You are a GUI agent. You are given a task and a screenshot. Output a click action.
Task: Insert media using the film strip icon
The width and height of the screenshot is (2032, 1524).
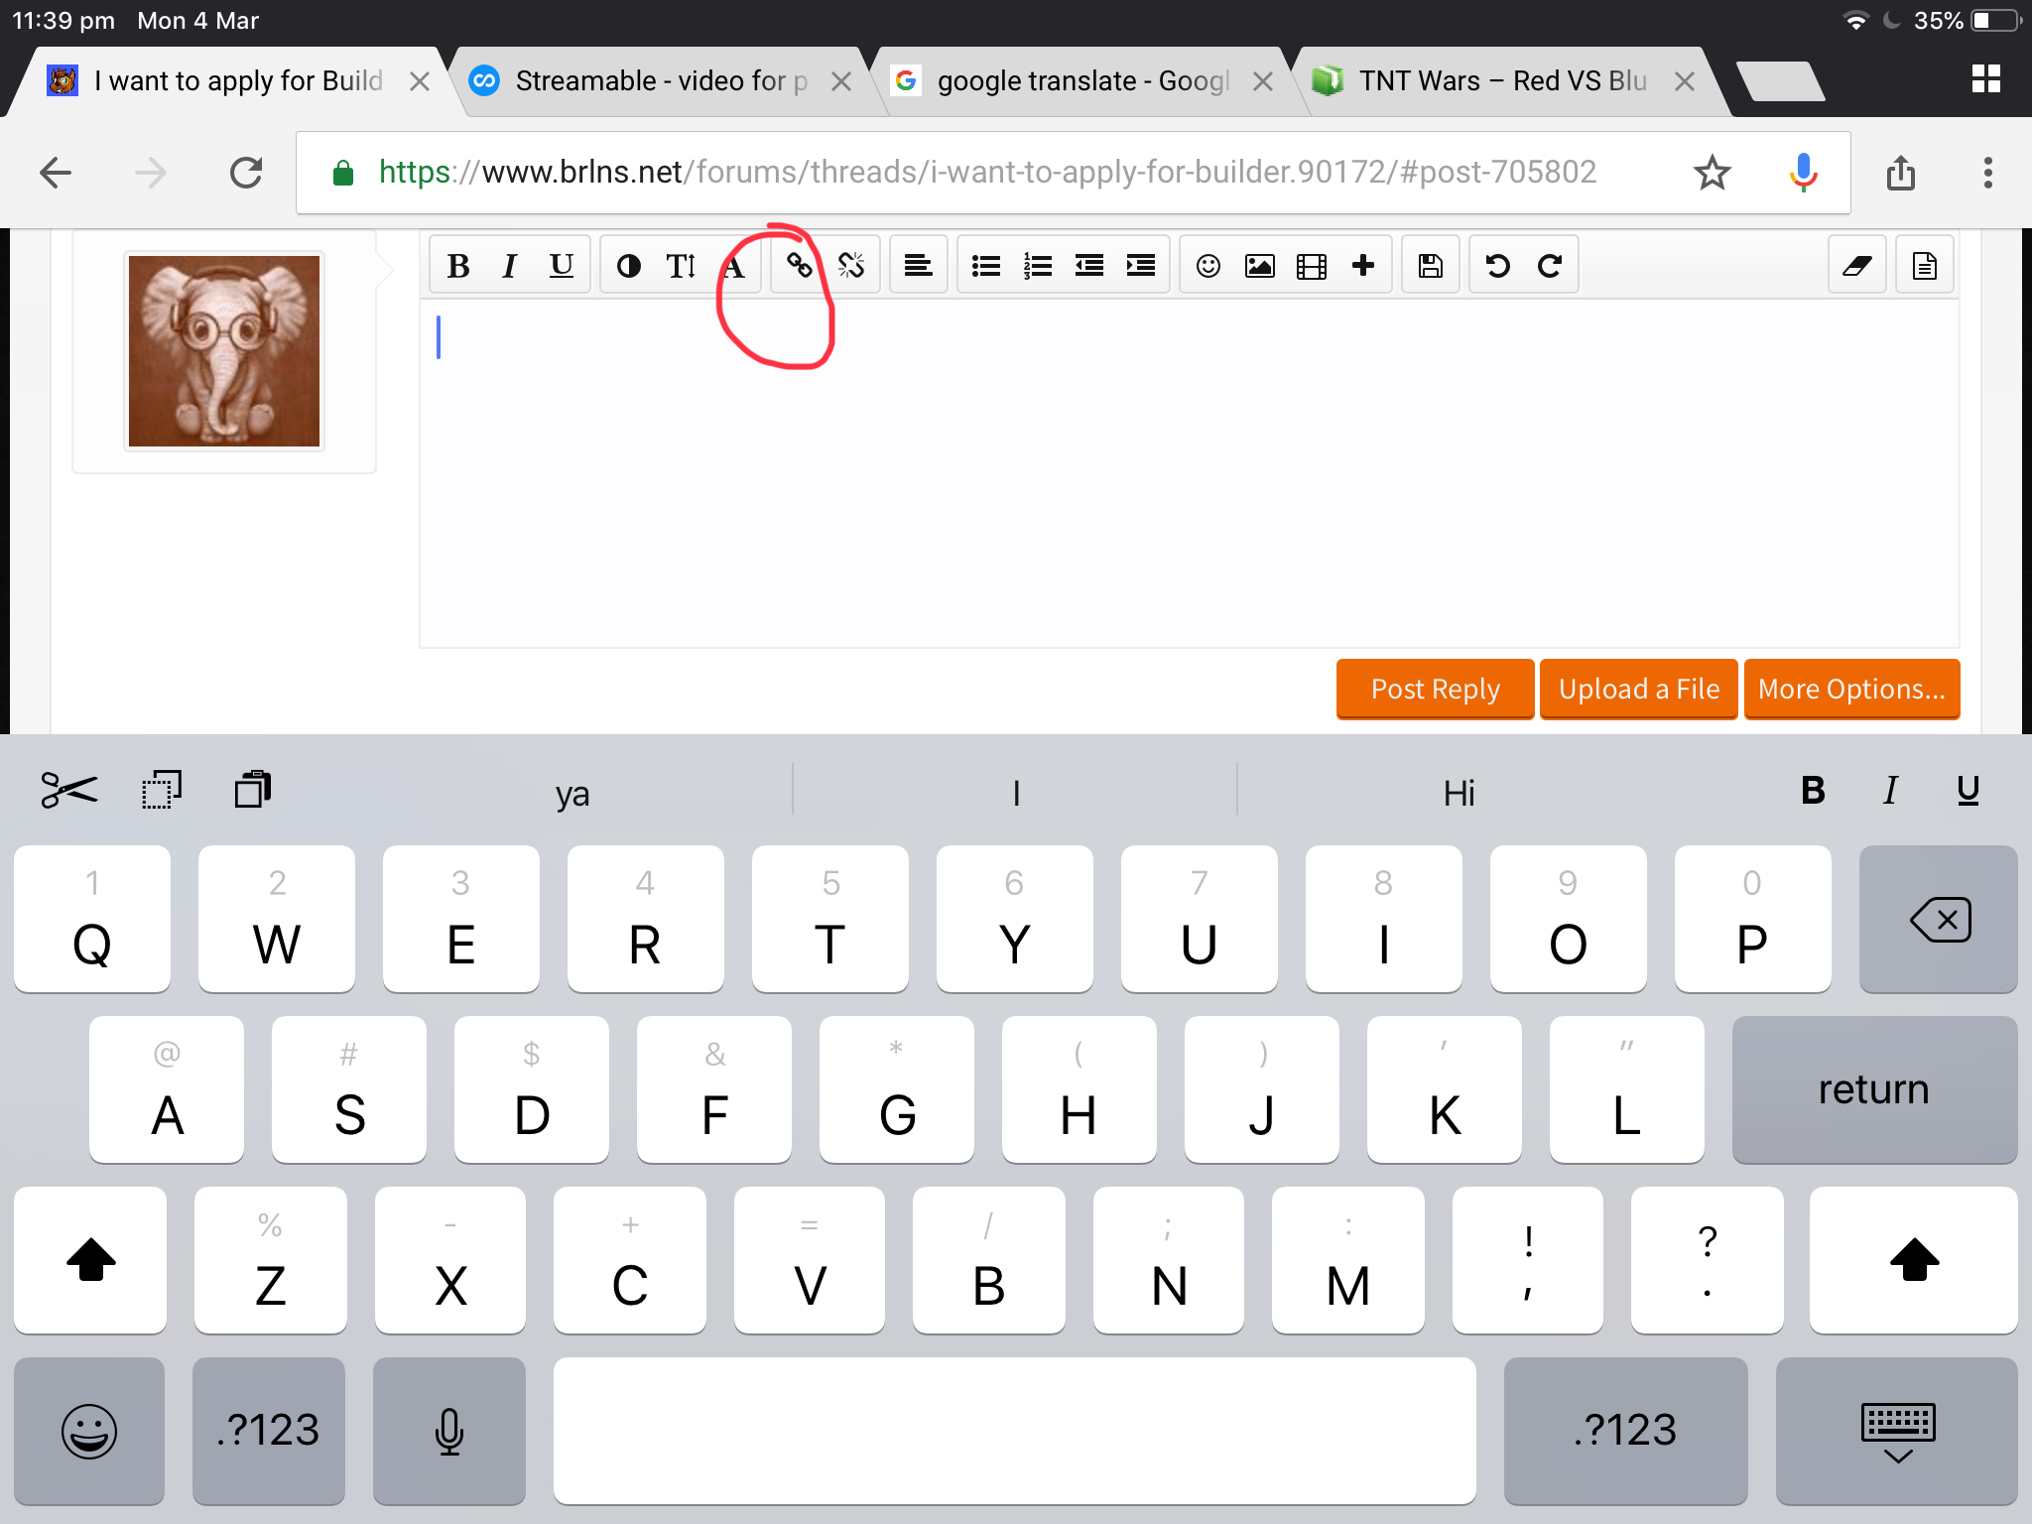point(1312,265)
